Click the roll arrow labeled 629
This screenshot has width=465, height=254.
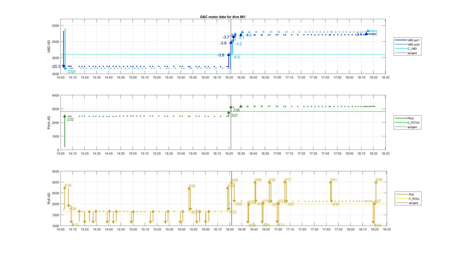point(189,199)
